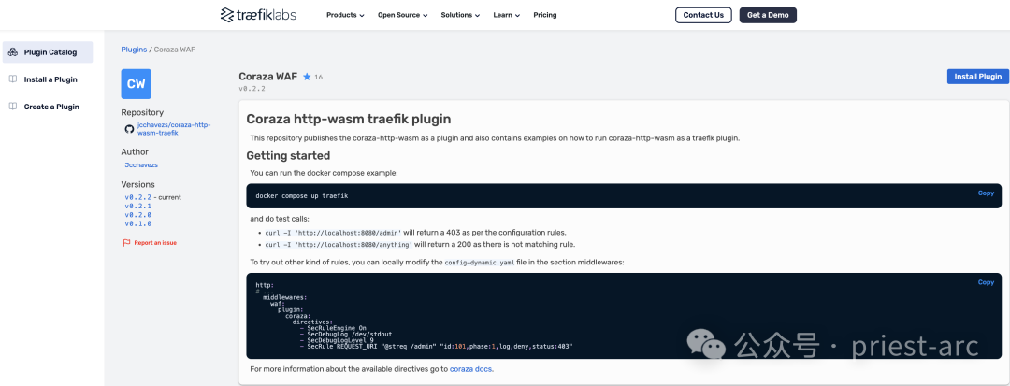Screen dimensions: 1010x386
Task: Open the Products dropdown menu
Action: [345, 15]
